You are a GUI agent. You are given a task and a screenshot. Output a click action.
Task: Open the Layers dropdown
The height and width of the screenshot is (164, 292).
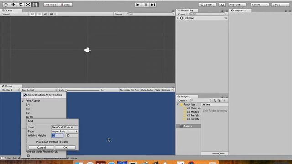260,5
